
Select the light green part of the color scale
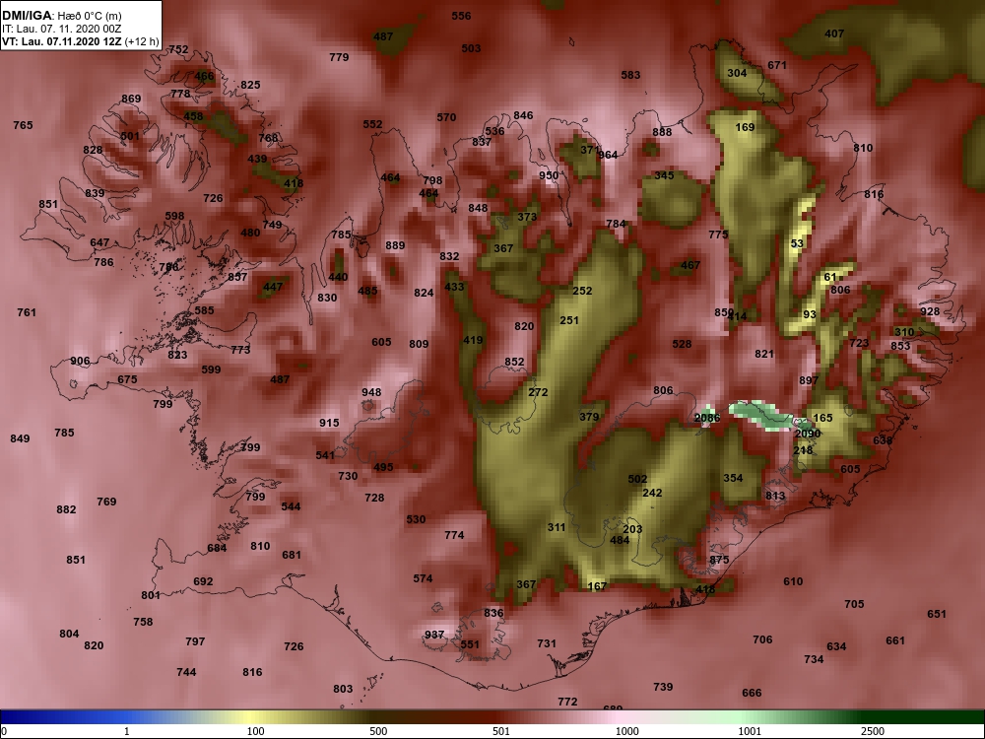click(742, 717)
